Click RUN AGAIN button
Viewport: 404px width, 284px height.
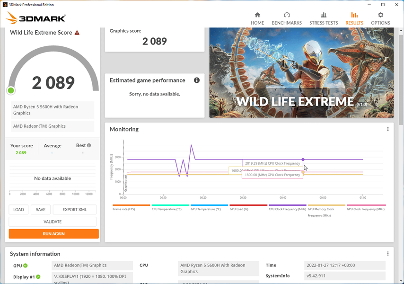(x=54, y=234)
